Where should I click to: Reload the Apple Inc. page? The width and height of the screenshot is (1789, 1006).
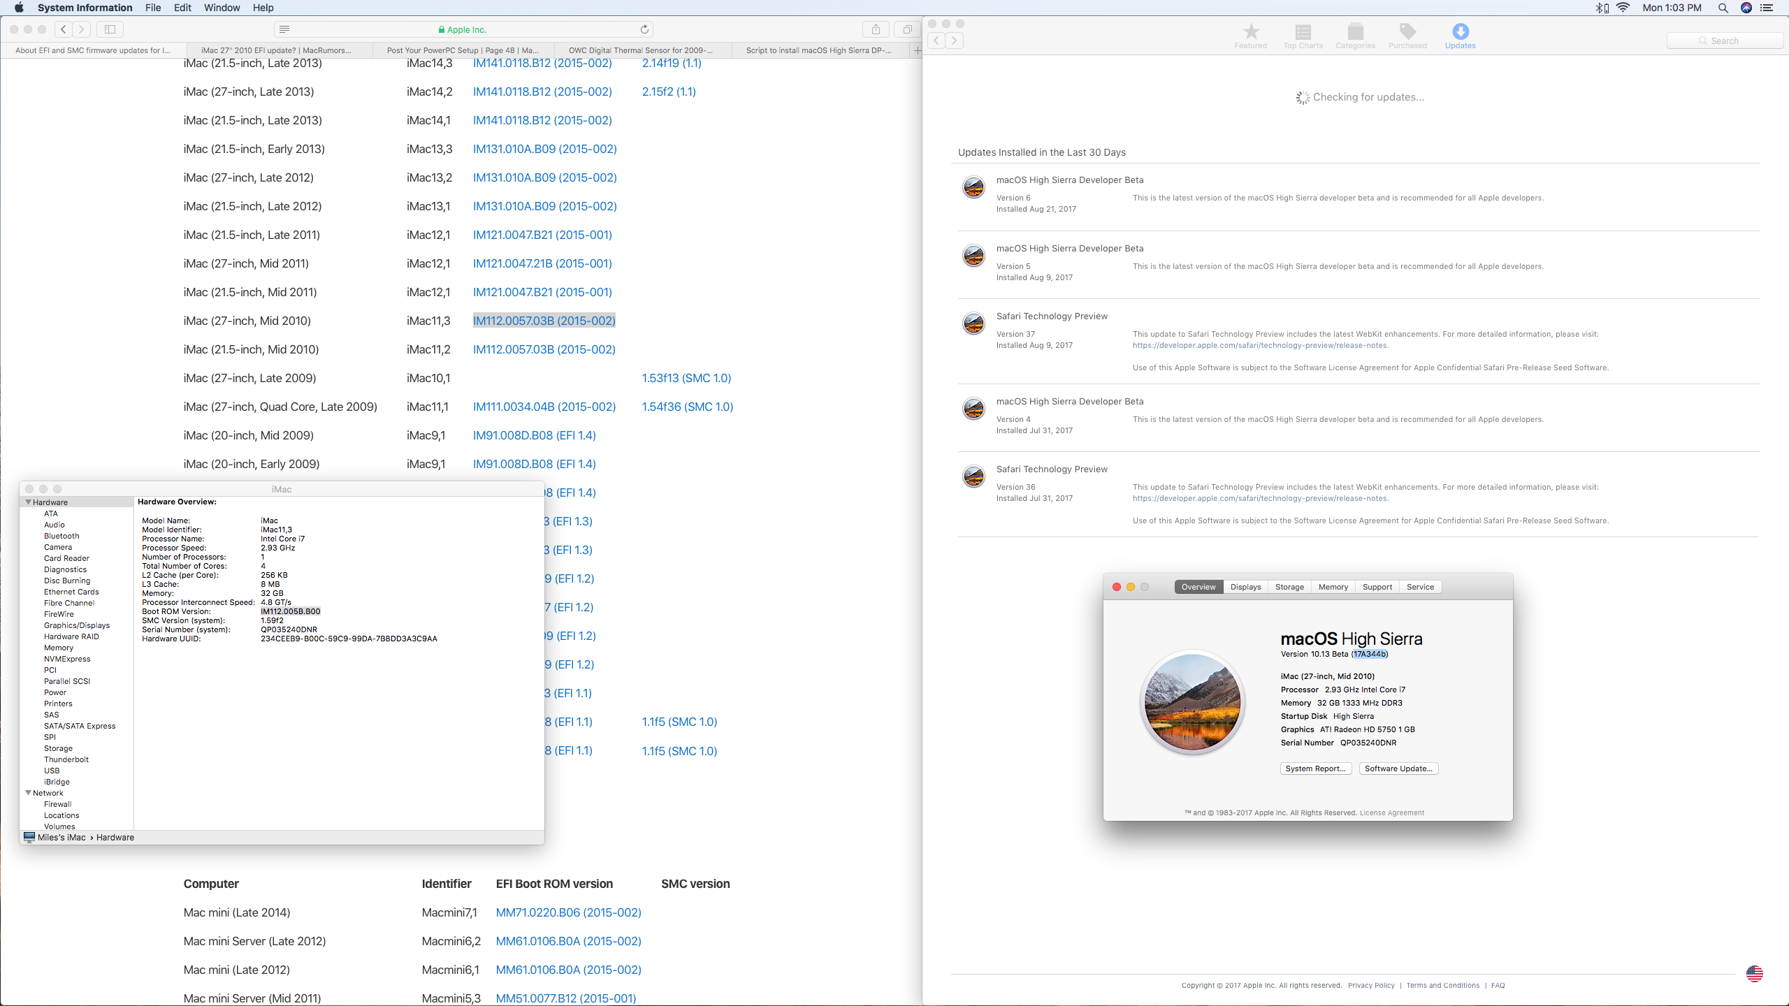644,29
